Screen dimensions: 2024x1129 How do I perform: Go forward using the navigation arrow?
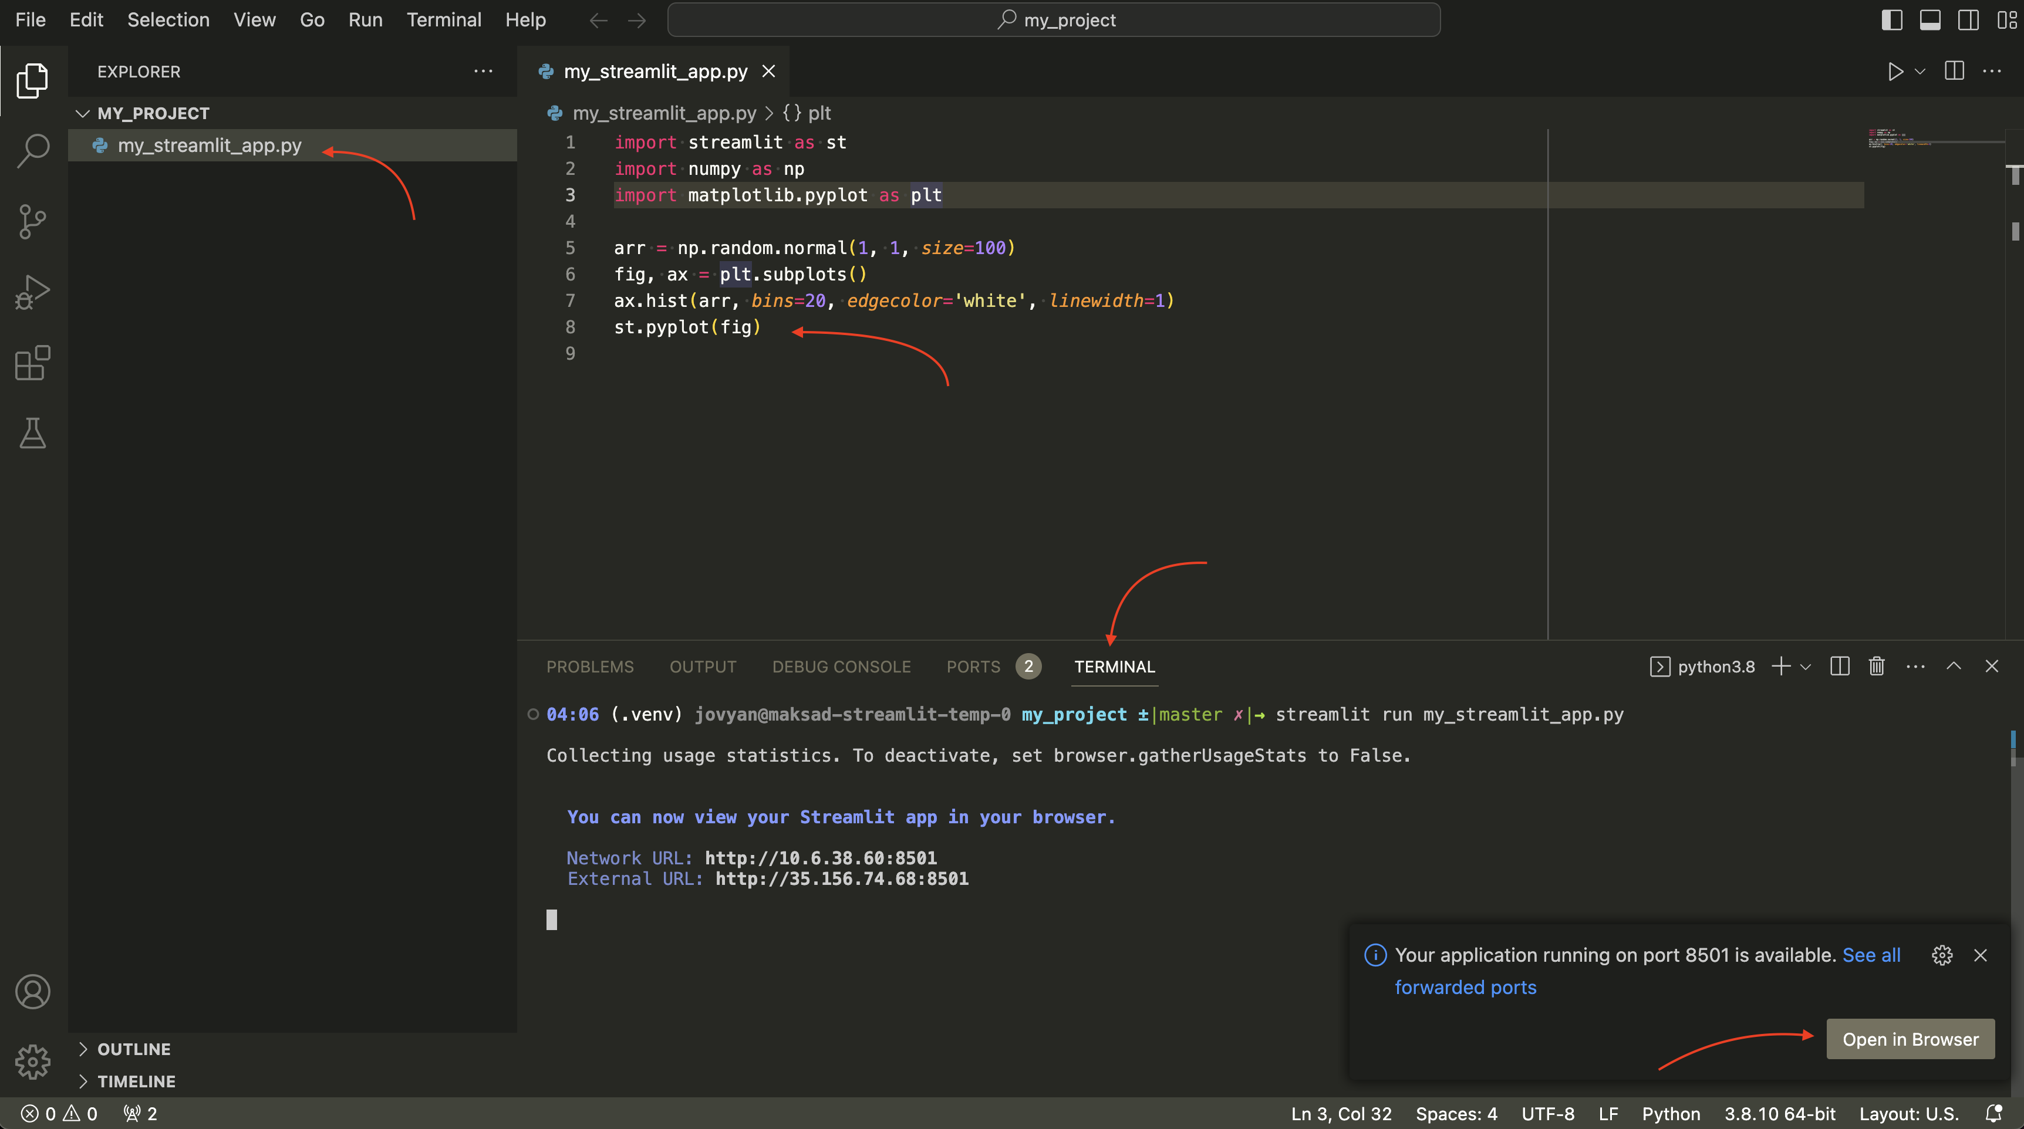click(x=637, y=21)
